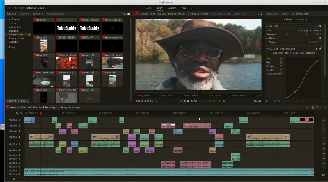Click the undo arrow under the viewer

(255, 101)
